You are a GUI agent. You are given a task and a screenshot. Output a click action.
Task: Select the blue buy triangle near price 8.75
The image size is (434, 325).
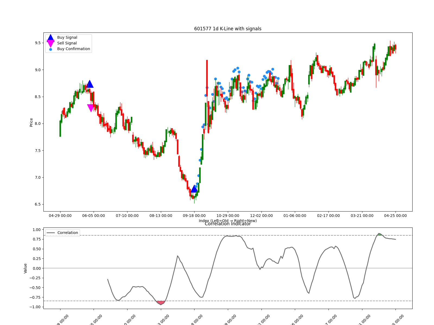pyautogui.click(x=90, y=84)
